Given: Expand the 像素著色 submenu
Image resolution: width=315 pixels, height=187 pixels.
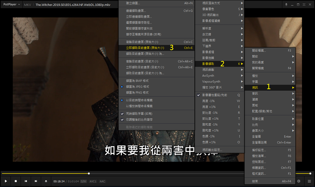Looking at the screenshot, I should (220, 9).
